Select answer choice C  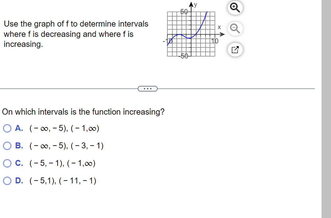[x=7, y=163]
